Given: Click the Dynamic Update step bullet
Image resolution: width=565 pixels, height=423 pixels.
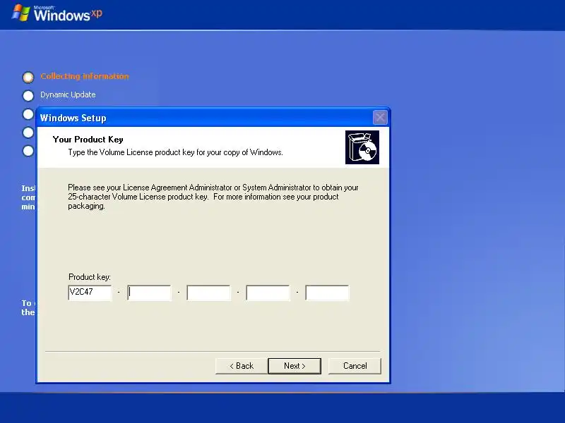Looking at the screenshot, I should click(x=28, y=95).
